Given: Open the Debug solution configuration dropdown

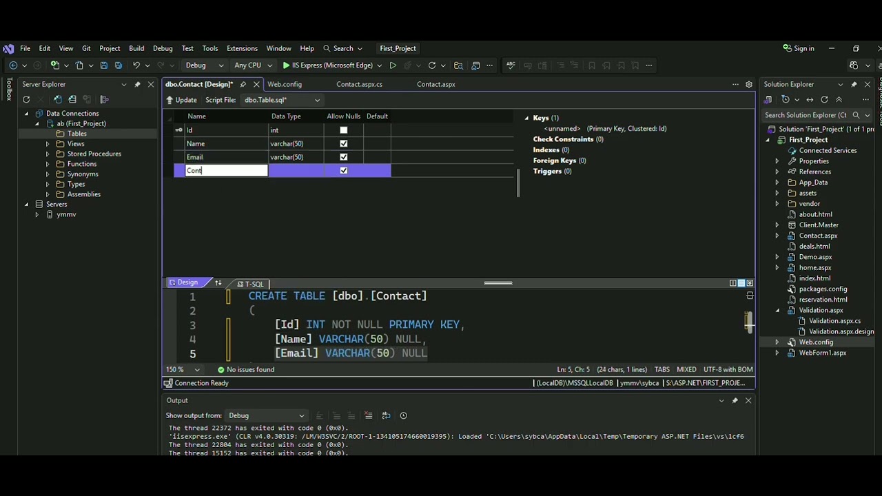Looking at the screenshot, I should [x=204, y=65].
